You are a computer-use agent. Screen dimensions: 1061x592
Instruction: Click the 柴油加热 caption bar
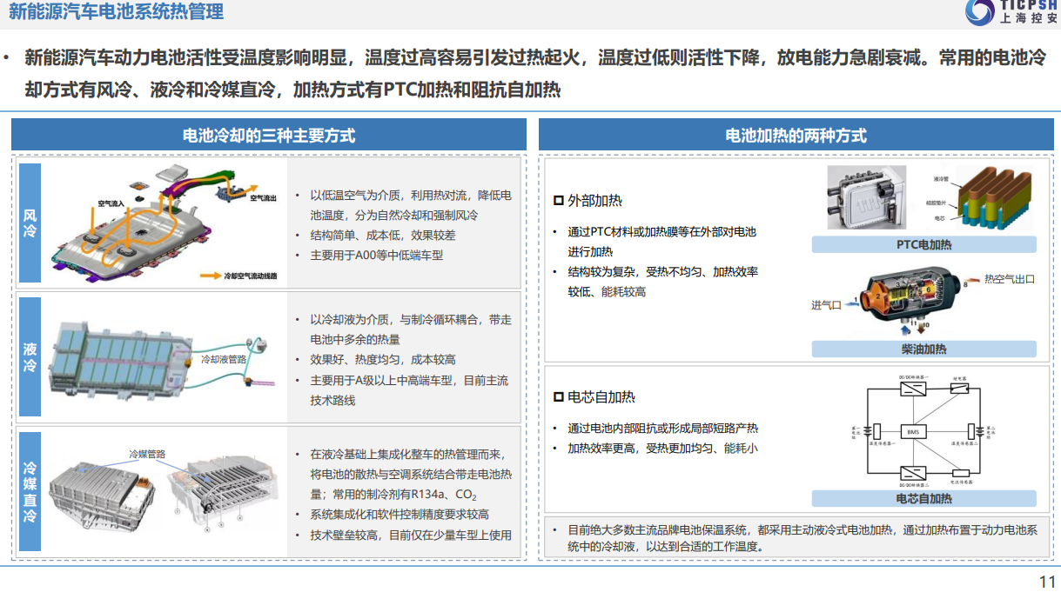pos(923,349)
